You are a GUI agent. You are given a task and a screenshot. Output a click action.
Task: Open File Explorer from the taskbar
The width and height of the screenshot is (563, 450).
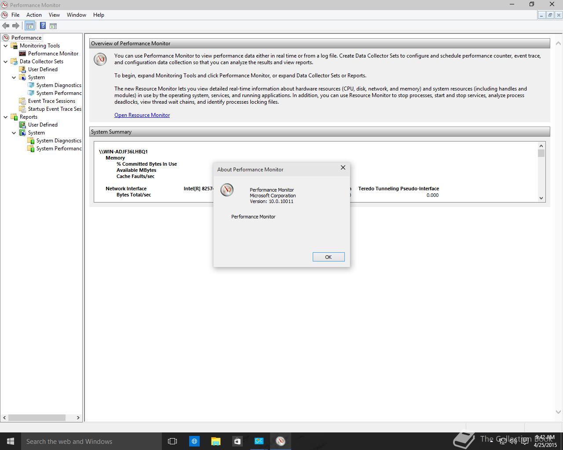[x=216, y=441]
